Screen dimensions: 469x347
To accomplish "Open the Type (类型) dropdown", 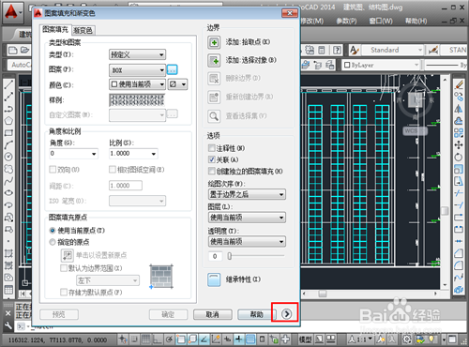I will point(137,54).
